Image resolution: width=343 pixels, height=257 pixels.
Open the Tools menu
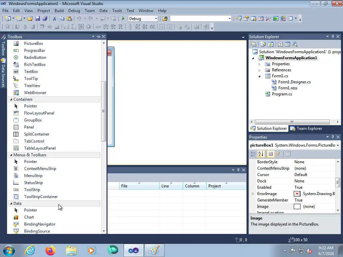coord(117,10)
